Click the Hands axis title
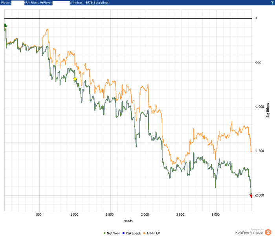The image size is (275, 237). [128, 221]
